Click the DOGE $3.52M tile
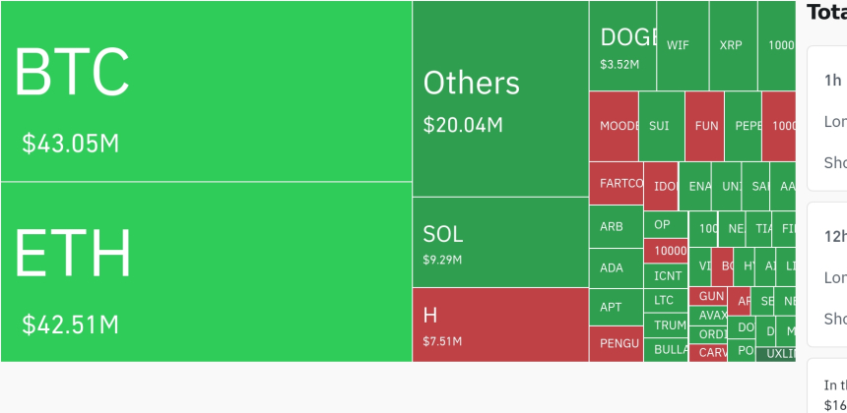Image resolution: width=847 pixels, height=413 pixels. click(622, 45)
